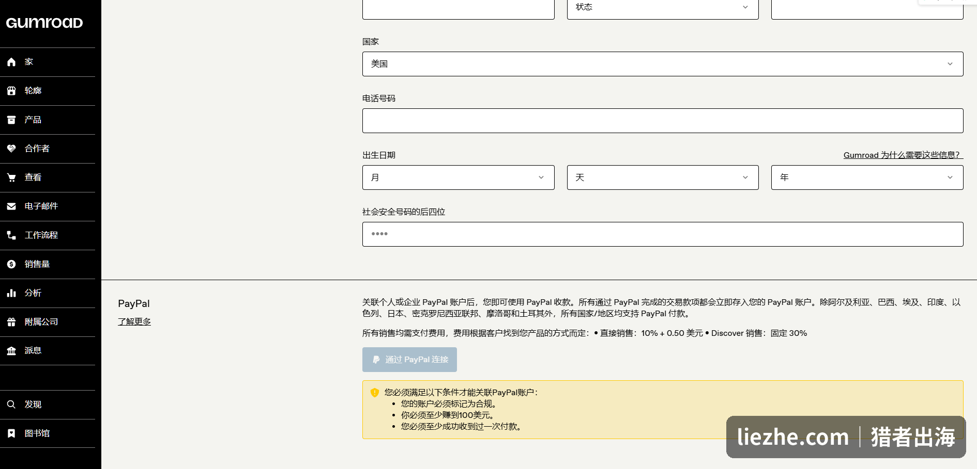Click the home icon beside 家
977x469 pixels.
(11, 62)
